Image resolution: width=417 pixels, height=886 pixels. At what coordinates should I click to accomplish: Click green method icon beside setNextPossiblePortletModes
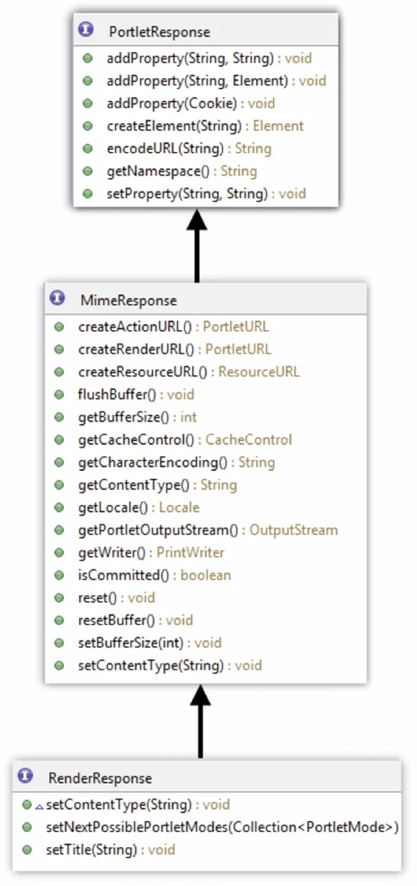(x=27, y=827)
